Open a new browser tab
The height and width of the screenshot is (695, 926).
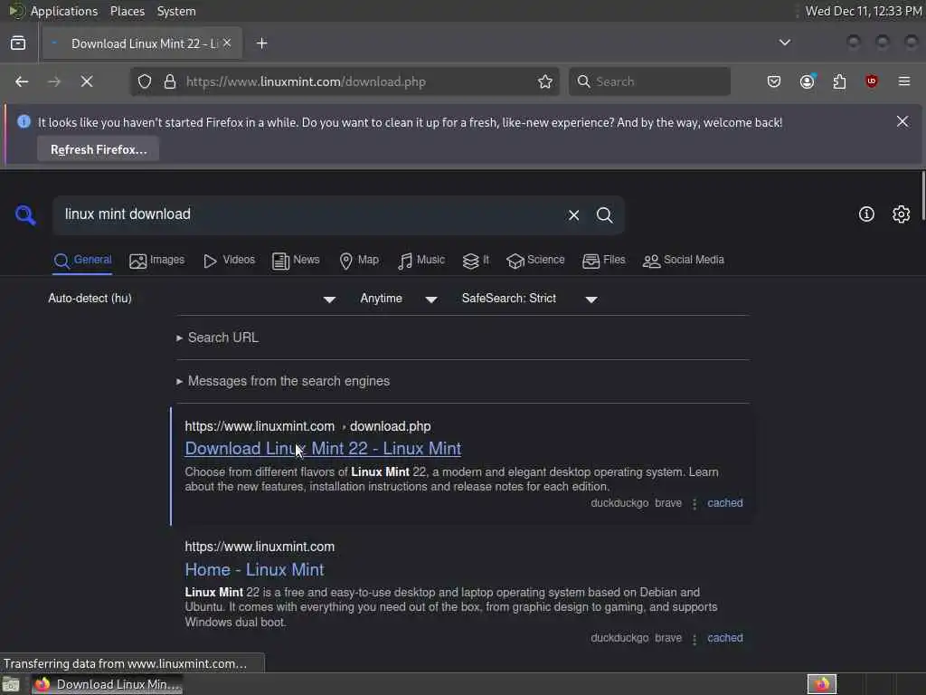[262, 43]
